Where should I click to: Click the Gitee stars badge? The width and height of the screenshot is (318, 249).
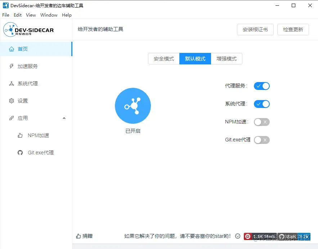260,236
